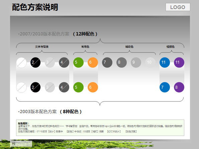Screen dimensions: 199x149
Task: Click the 链接色 group label
Action: pyautogui.click(x=171, y=47)
